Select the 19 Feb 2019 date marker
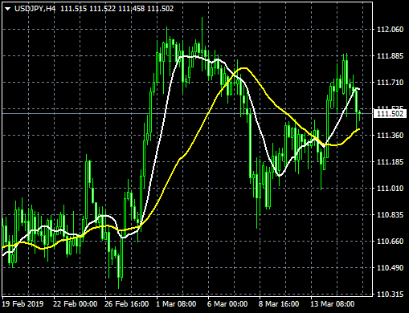409x313 pixels. [22, 304]
